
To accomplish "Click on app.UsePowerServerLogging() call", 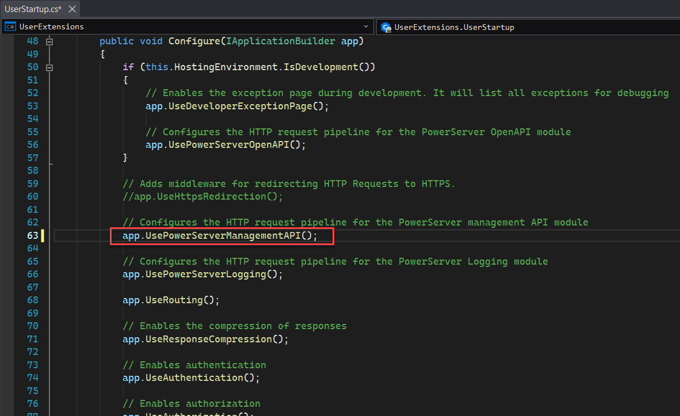I will point(203,274).
